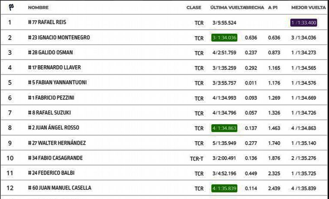Select the A P1 column header
329x199 pixels.
(x=273, y=7)
